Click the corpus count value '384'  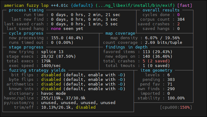(x=181, y=19)
